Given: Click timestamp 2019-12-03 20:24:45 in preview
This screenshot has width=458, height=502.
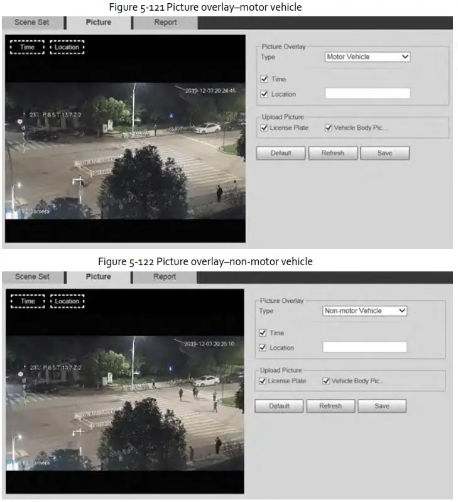Looking at the screenshot, I should (x=210, y=91).
